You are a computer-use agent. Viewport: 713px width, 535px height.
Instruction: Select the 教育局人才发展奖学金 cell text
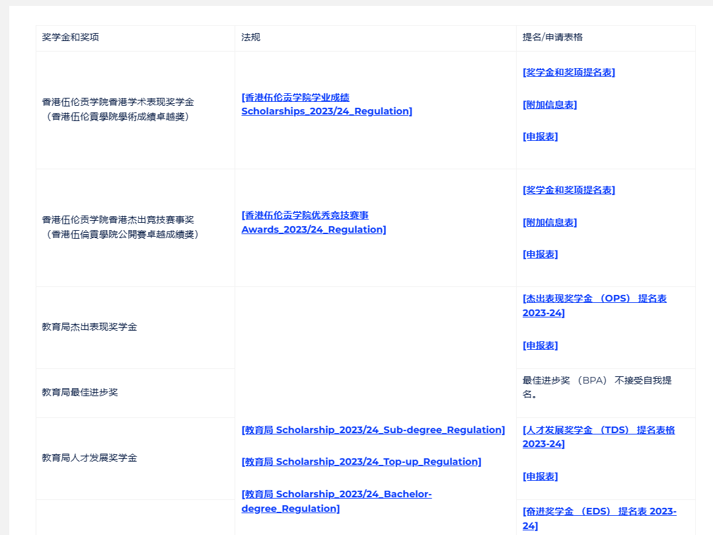[x=90, y=458]
